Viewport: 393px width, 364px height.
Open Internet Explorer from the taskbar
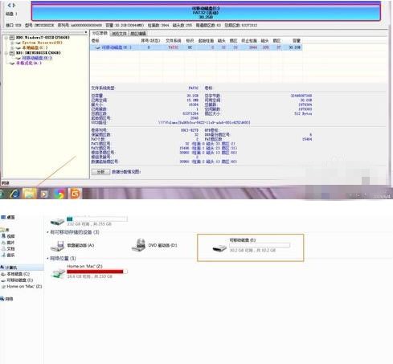[14, 194]
